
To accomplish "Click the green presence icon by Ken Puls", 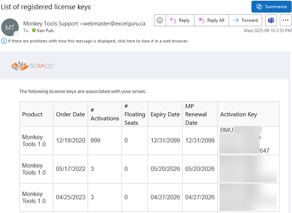I will pos(34,30).
